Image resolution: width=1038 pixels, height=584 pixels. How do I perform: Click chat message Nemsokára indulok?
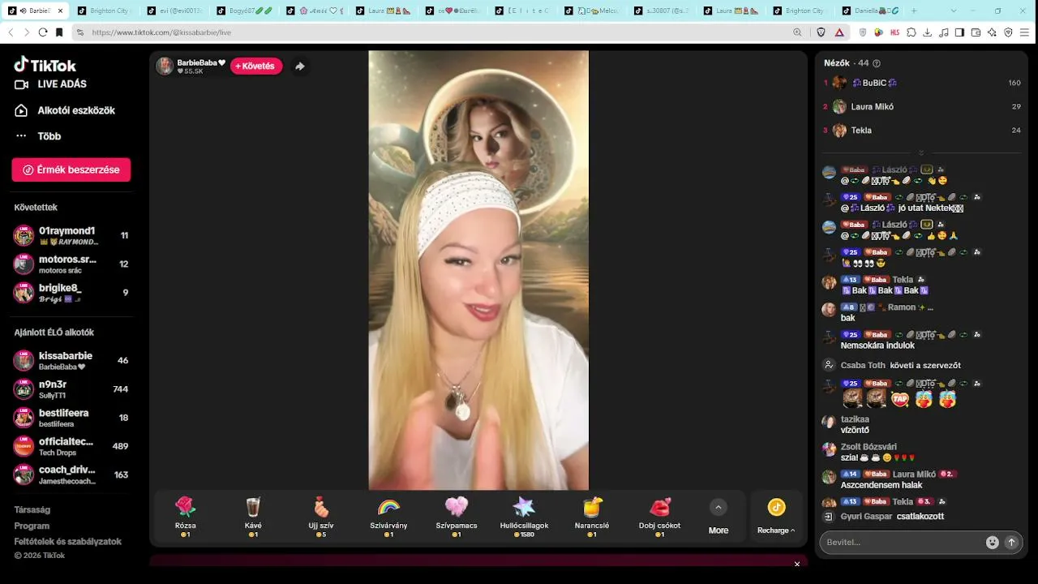(x=877, y=346)
